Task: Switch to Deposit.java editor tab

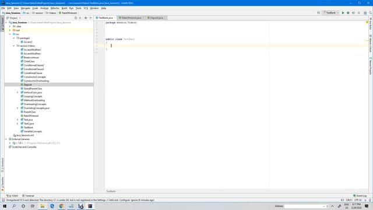Action: coord(156,18)
